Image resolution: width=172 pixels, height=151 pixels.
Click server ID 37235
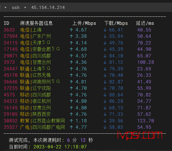pos(11,88)
